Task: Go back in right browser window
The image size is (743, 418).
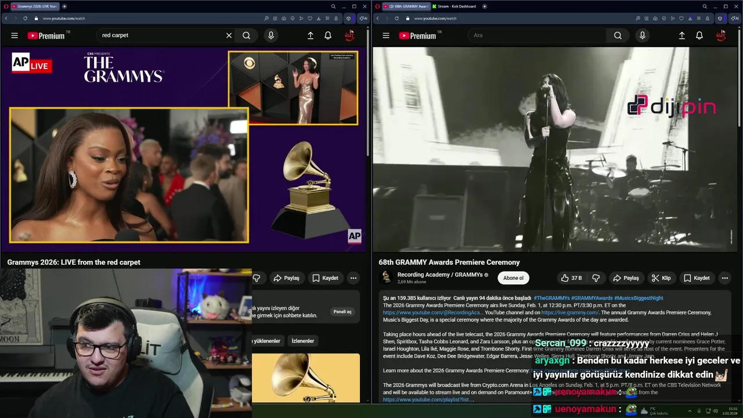Action: pyautogui.click(x=378, y=18)
